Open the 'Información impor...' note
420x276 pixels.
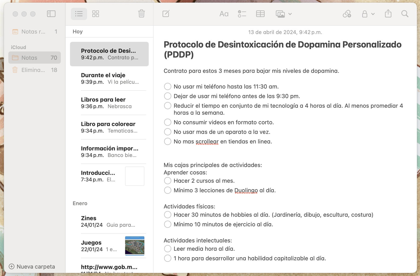click(109, 152)
